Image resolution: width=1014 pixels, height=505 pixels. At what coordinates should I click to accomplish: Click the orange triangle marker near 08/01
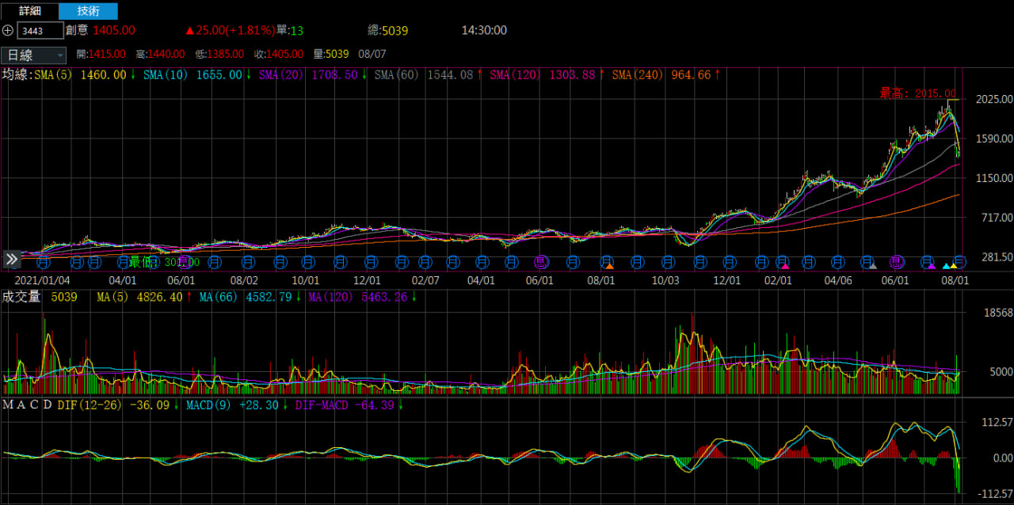609,266
